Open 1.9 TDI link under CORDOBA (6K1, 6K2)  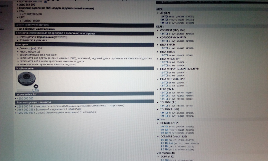point(164,34)
